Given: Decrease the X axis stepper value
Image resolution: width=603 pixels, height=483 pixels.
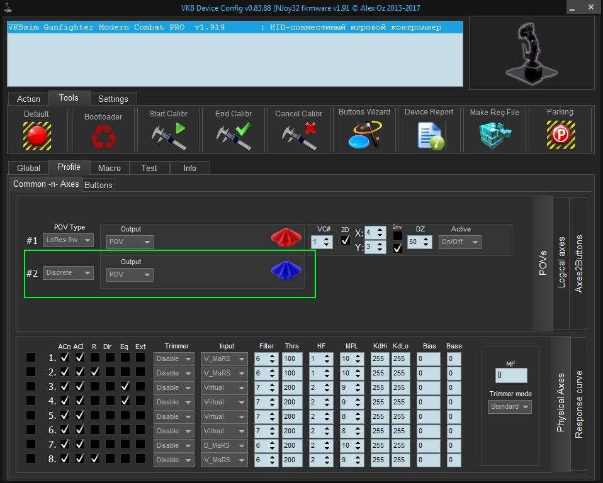Looking at the screenshot, I should pyautogui.click(x=380, y=235).
